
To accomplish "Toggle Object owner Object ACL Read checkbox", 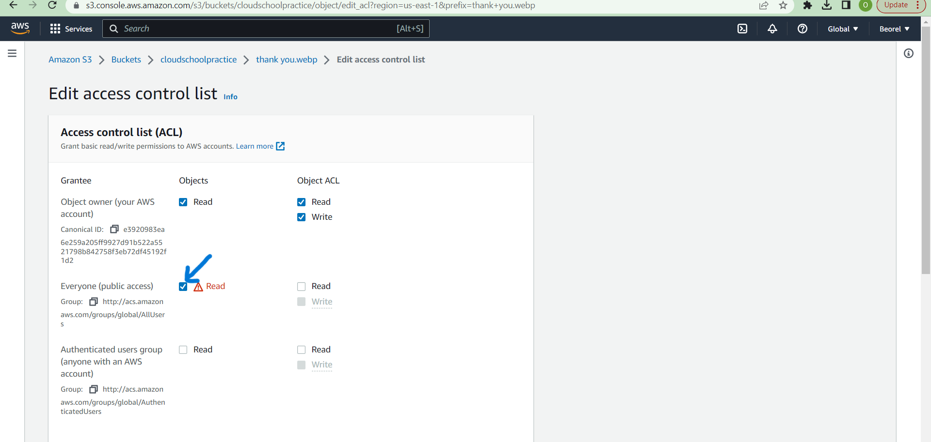I will (x=301, y=202).
